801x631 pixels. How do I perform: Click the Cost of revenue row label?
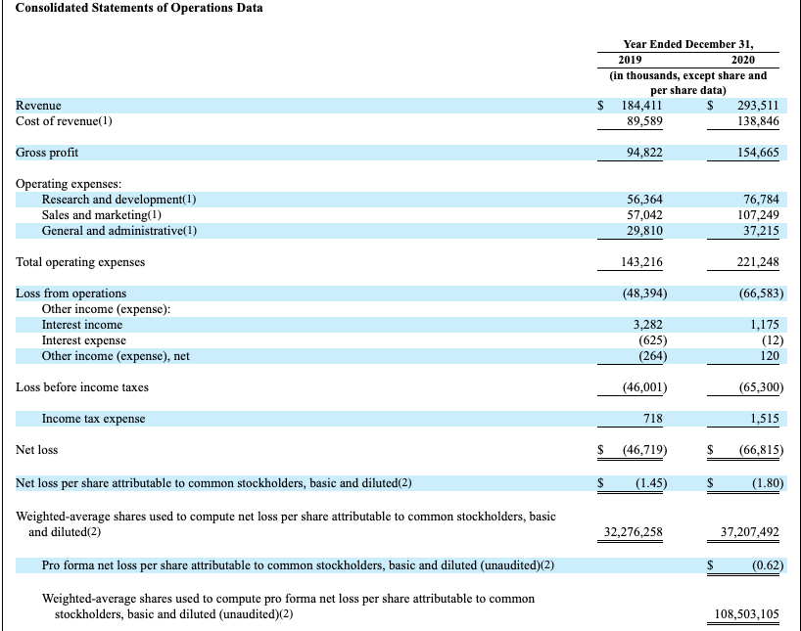click(64, 121)
